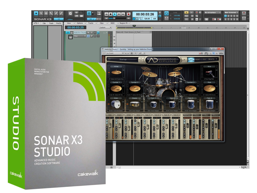Image resolution: width=257 pixels, height=193 pixels.
Task: Switch to the BEATS tab in Addictive Drums
Action: pos(211,60)
